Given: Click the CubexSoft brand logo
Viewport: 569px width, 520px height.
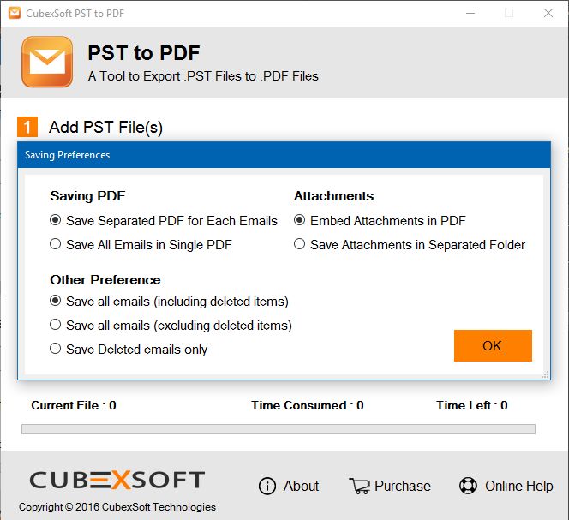Looking at the screenshot, I should 117,480.
